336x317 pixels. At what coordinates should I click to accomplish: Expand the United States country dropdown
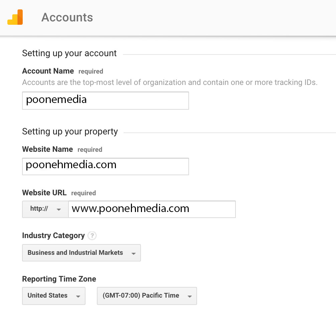click(54, 296)
